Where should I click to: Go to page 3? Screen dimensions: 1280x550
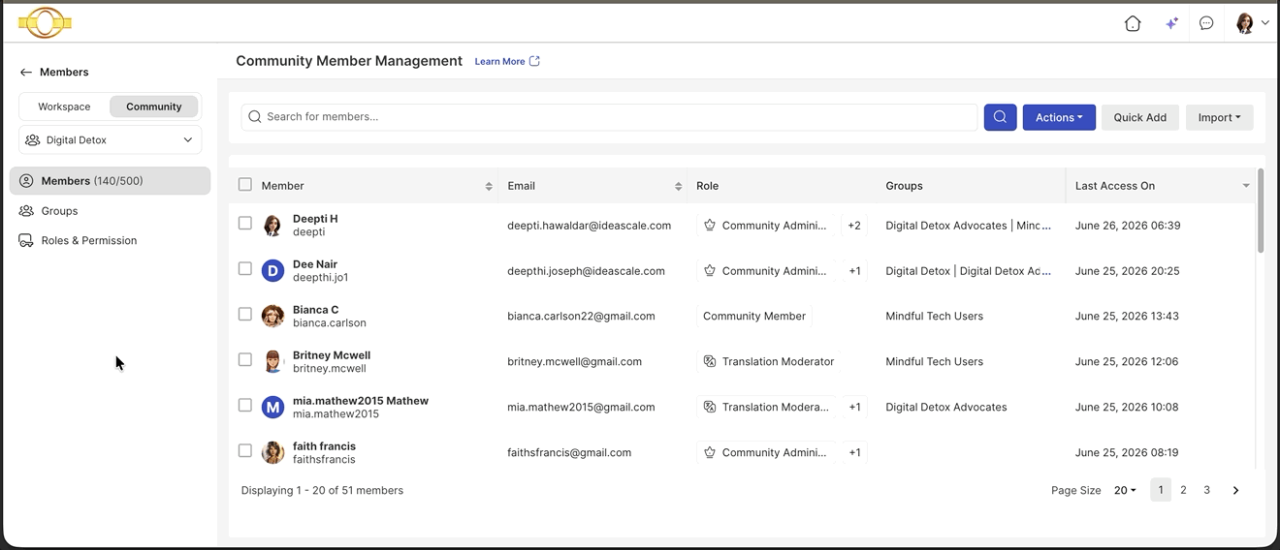click(1207, 491)
